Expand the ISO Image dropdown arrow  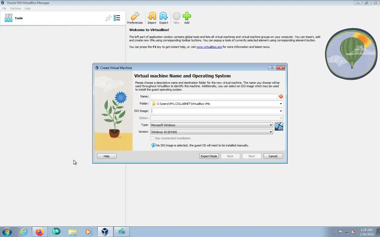(281, 111)
